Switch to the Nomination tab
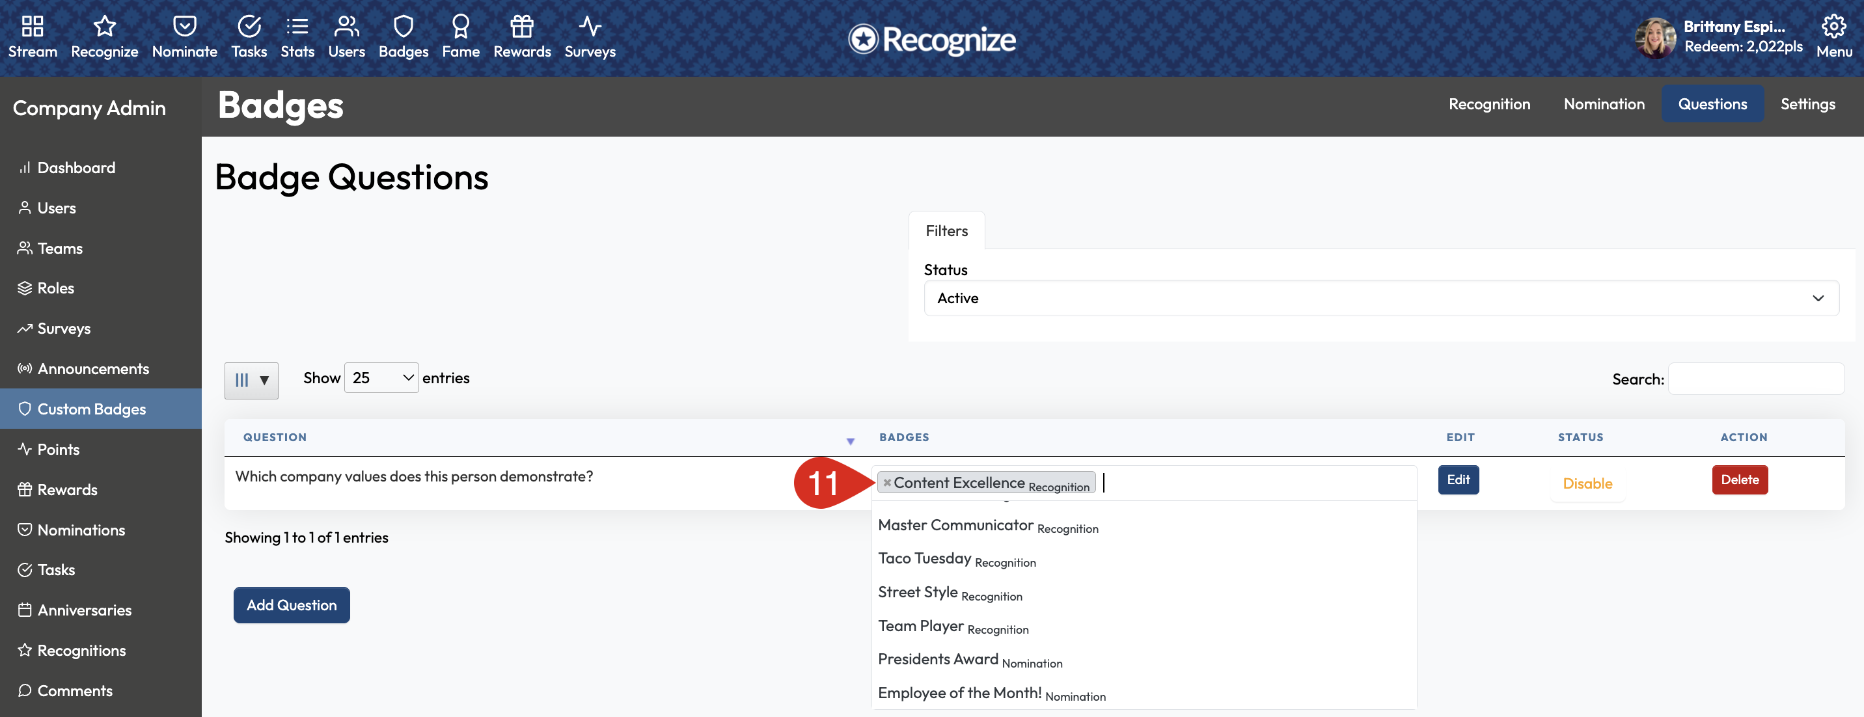1864x717 pixels. [x=1604, y=104]
